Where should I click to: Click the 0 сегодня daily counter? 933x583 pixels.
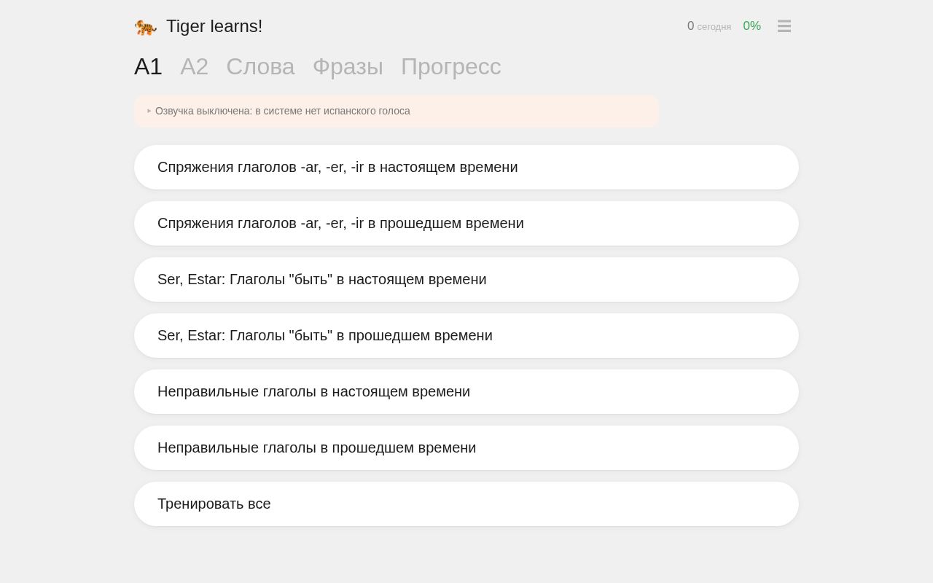click(708, 26)
